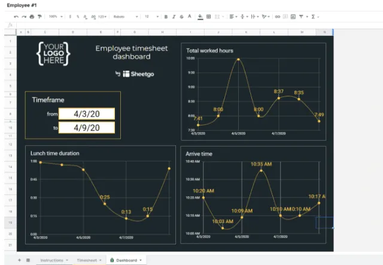Select the Total worked hours chart title
The width and height of the screenshot is (383, 265).
[x=209, y=51]
